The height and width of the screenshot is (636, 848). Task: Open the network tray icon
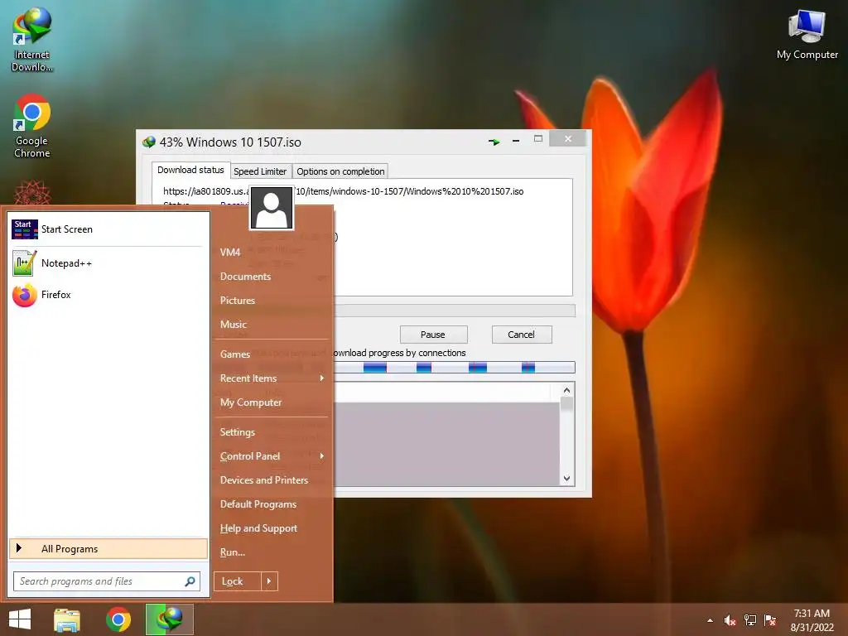[750, 620]
